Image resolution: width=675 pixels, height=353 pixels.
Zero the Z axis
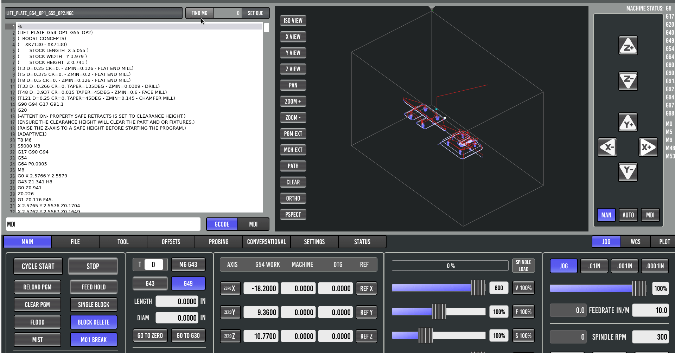230,336
